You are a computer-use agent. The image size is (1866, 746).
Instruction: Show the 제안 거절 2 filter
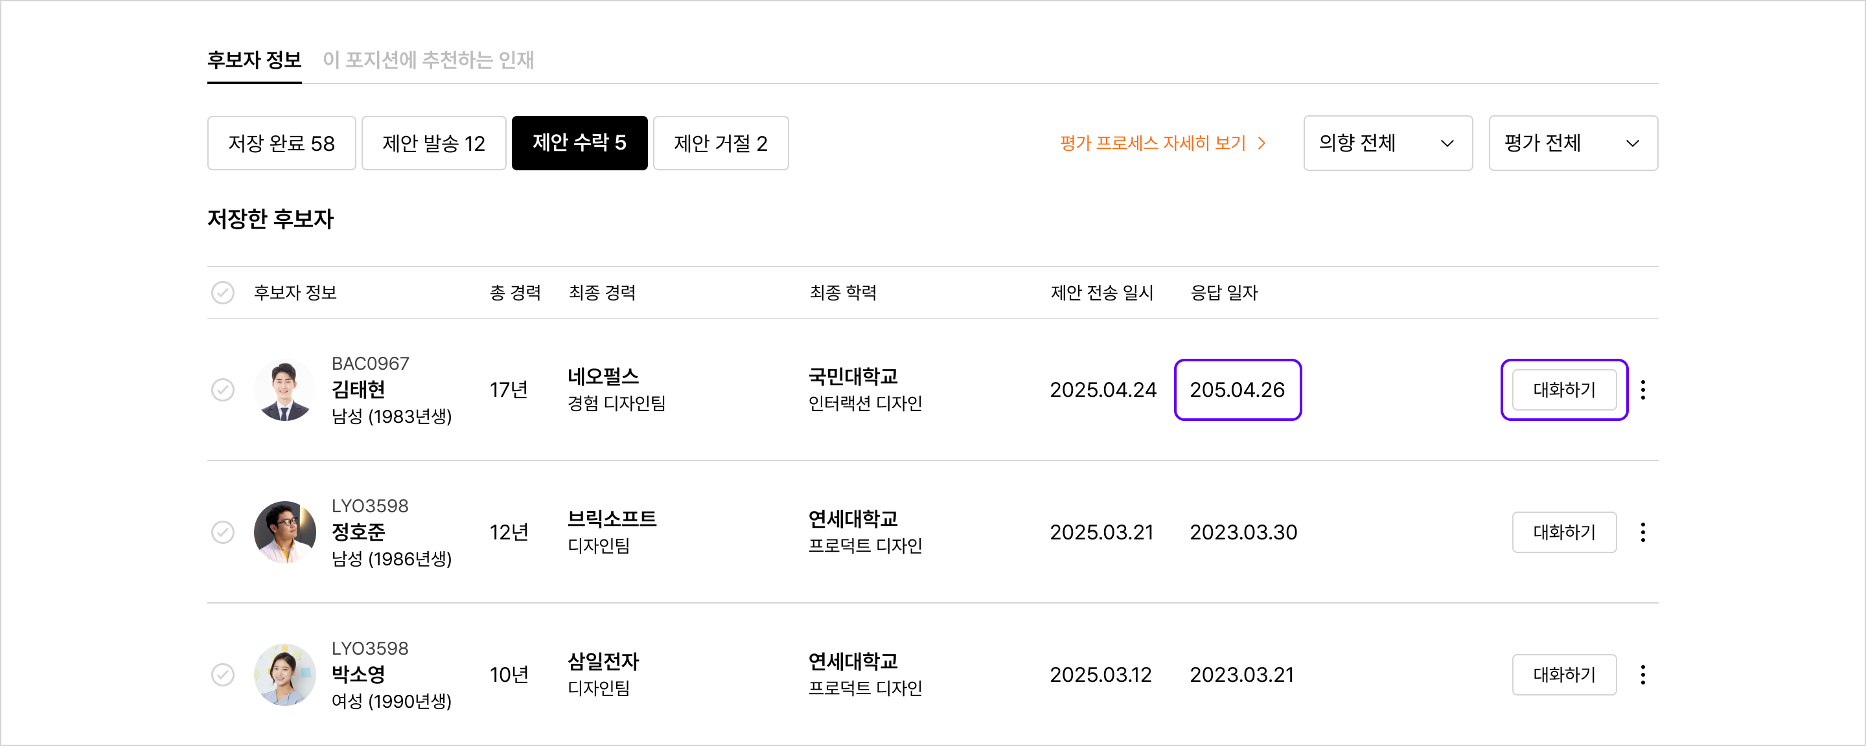click(x=720, y=143)
